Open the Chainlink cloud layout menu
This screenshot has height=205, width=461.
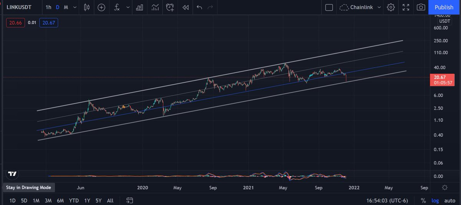click(x=360, y=7)
